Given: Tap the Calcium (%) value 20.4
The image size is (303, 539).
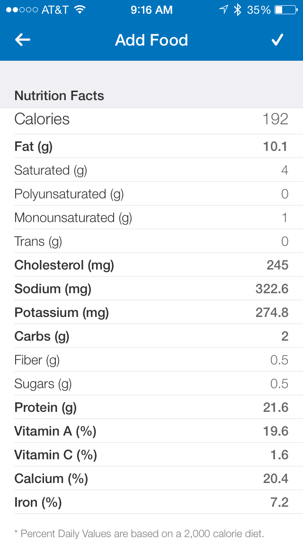Looking at the screenshot, I should pos(276,479).
